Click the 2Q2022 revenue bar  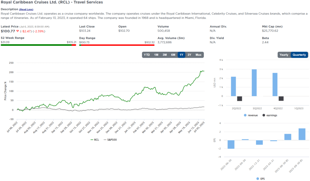click(x=233, y=86)
